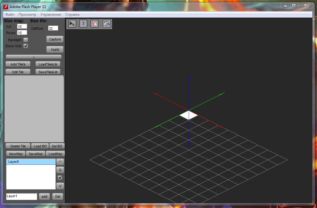Open the Просмотр menu
The height and width of the screenshot is (208, 317).
[27, 15]
